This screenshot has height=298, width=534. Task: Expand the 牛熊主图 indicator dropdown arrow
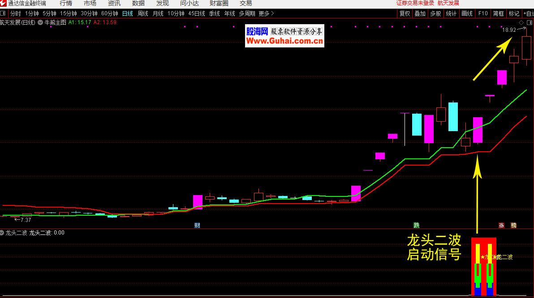pos(41,22)
